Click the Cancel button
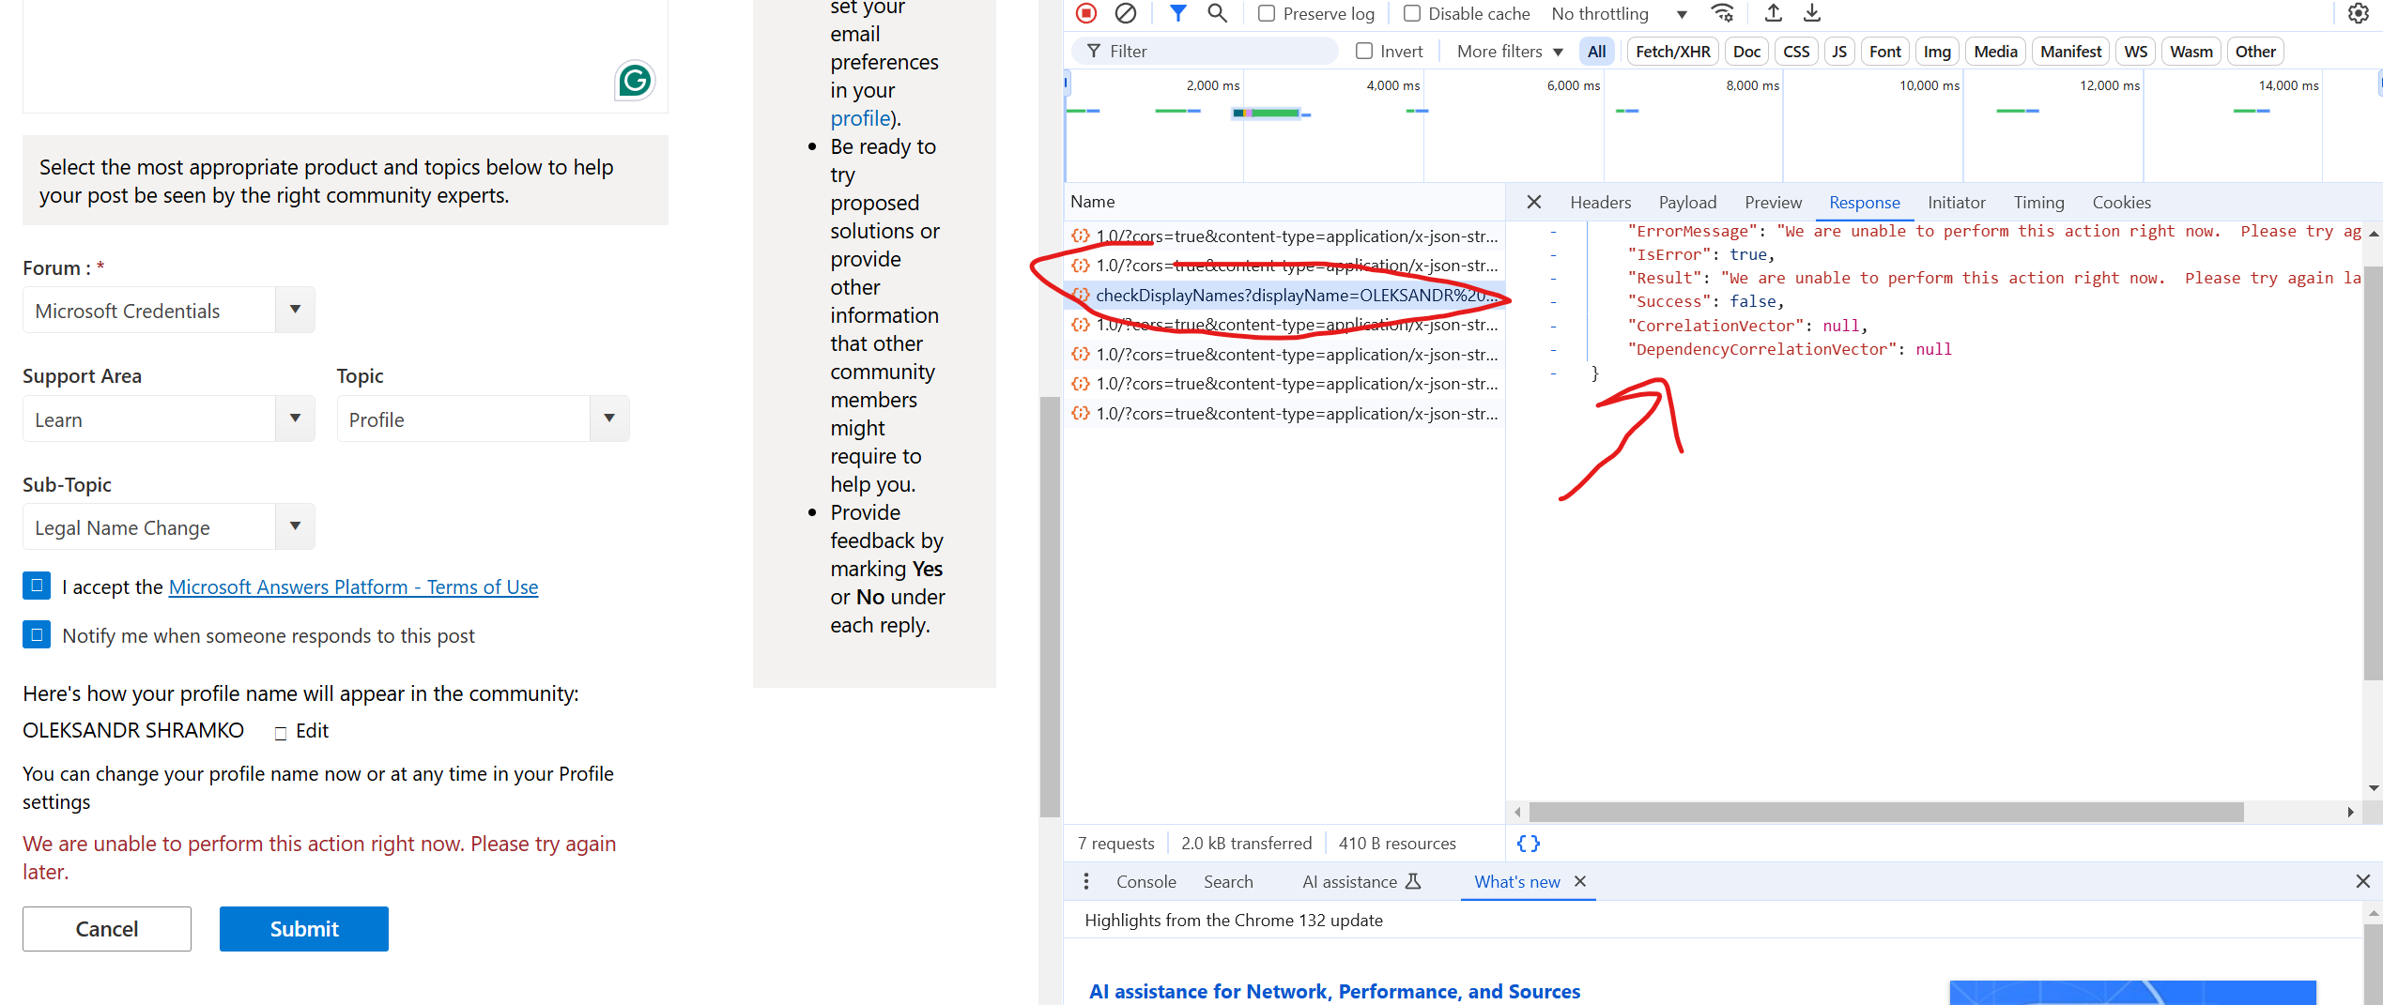Image resolution: width=2383 pixels, height=1005 pixels. coord(107,929)
